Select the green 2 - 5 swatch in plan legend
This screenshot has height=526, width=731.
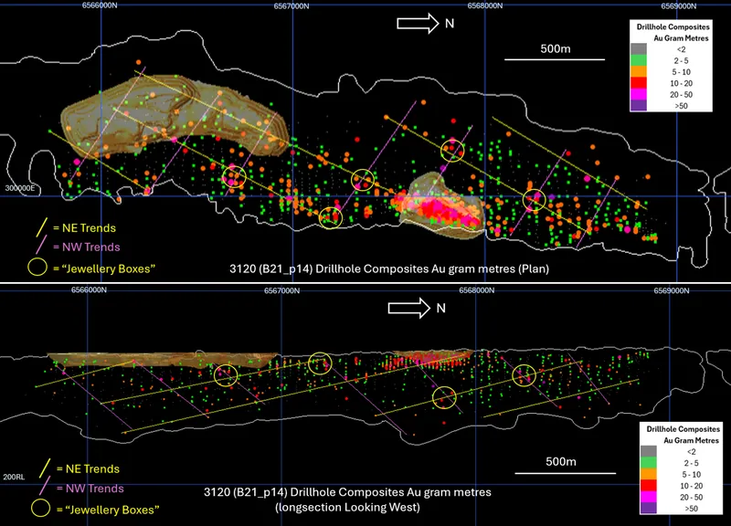pos(639,60)
